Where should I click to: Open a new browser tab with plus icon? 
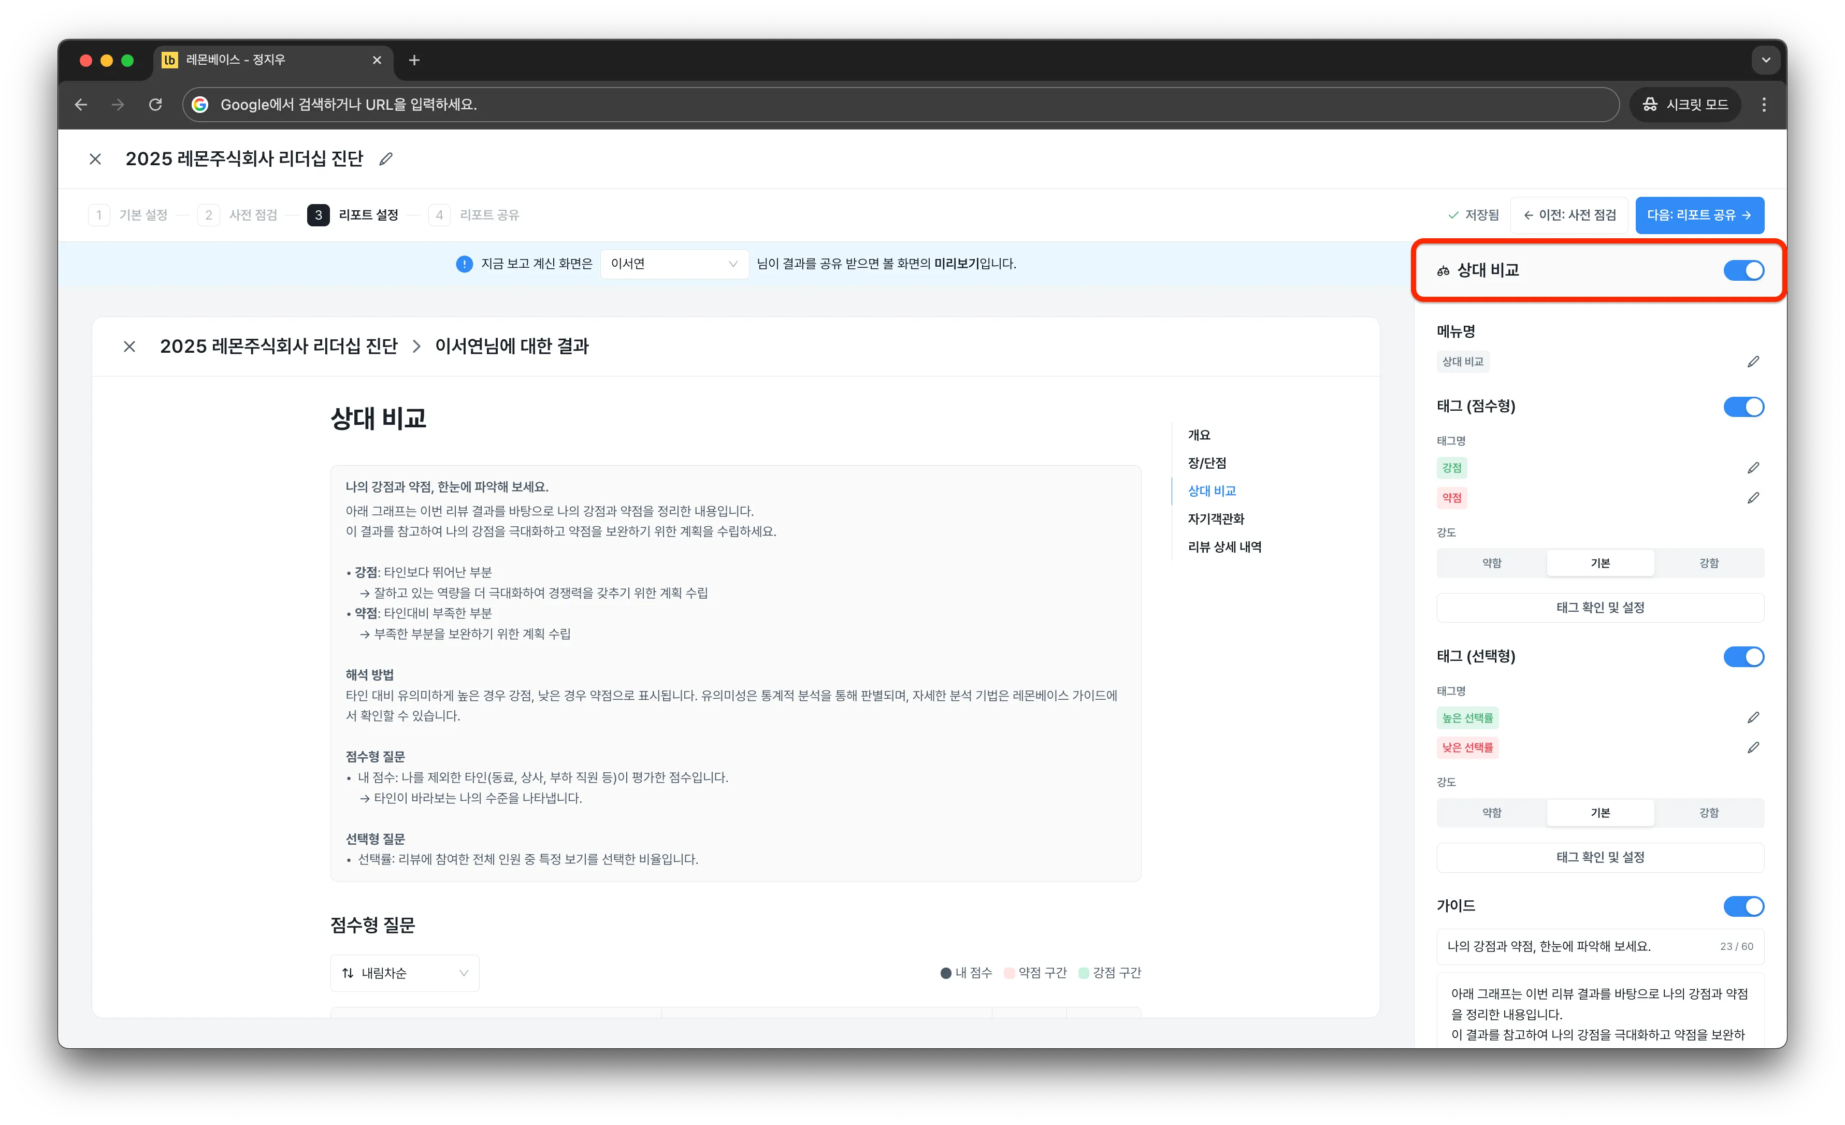pyautogui.click(x=414, y=60)
